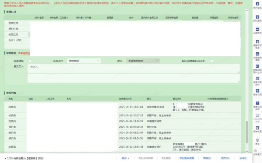Image resolution: width=262 pixels, height=163 pixels.
Task: Tick checkbox at right of 金额意见 row
Action: [x=211, y=61]
